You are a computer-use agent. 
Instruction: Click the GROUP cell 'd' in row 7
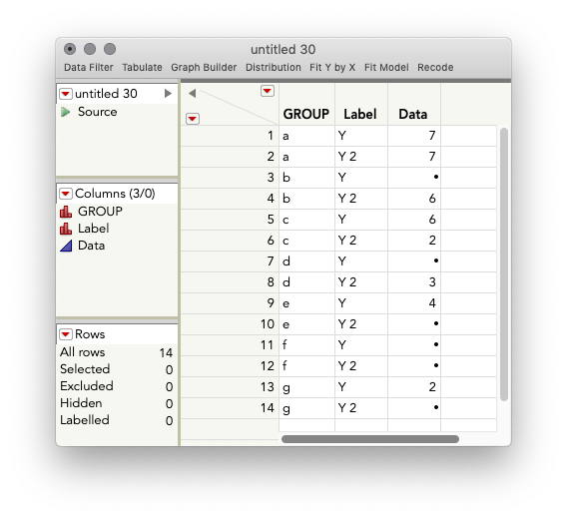(306, 261)
